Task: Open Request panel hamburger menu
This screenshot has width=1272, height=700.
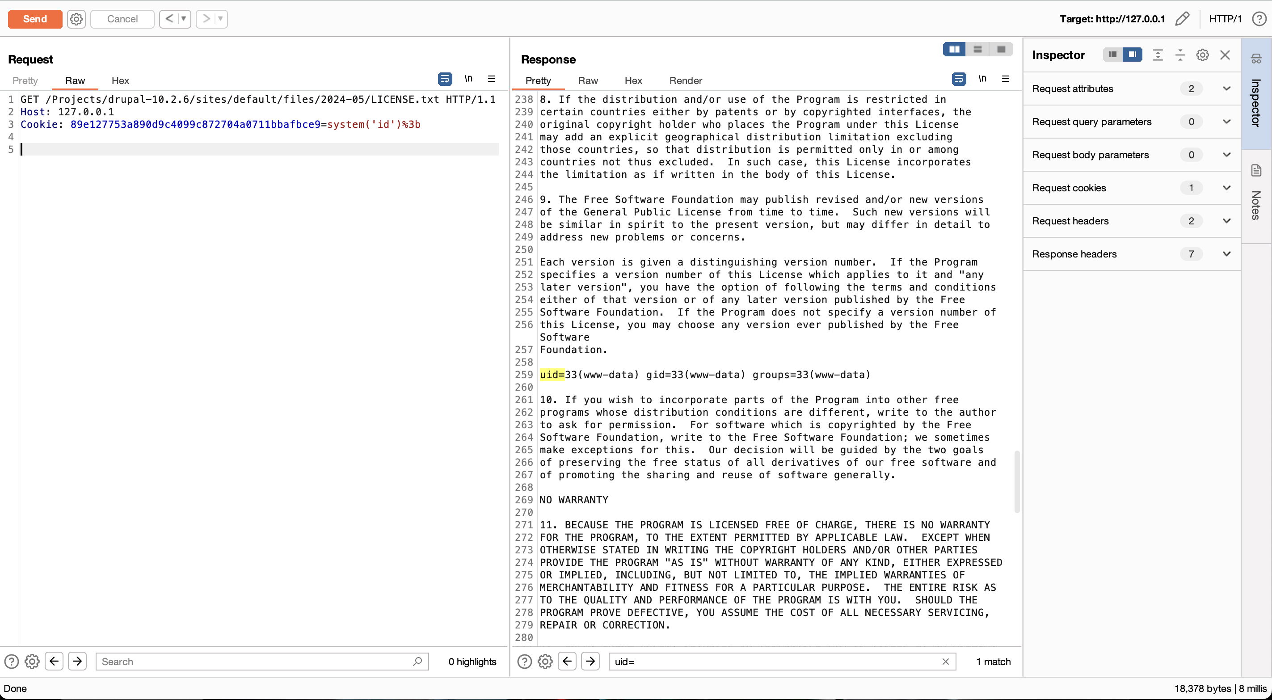Action: coord(491,79)
